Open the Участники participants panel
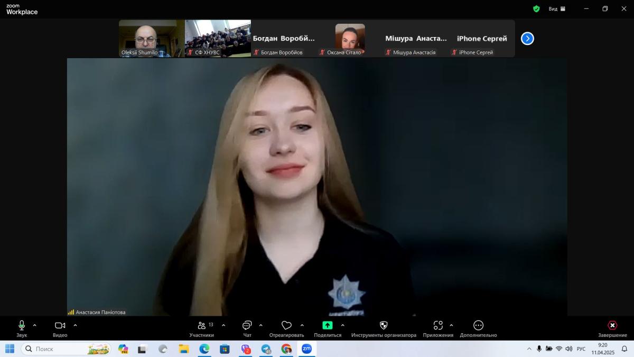Viewport: 634px width, 357px height. tap(201, 326)
